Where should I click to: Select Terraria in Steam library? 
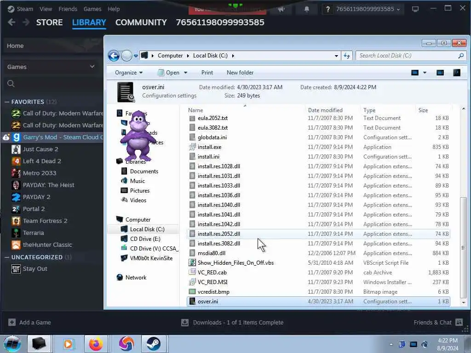click(x=33, y=233)
